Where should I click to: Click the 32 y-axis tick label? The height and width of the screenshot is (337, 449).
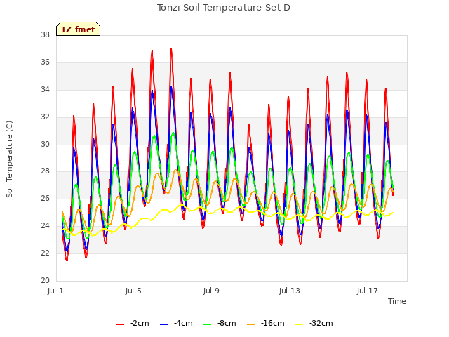point(45,117)
